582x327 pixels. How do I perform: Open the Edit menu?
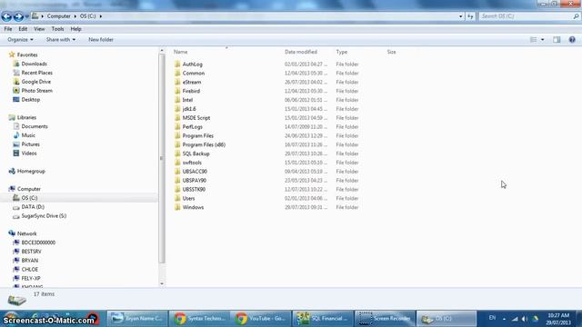pyautogui.click(x=23, y=29)
